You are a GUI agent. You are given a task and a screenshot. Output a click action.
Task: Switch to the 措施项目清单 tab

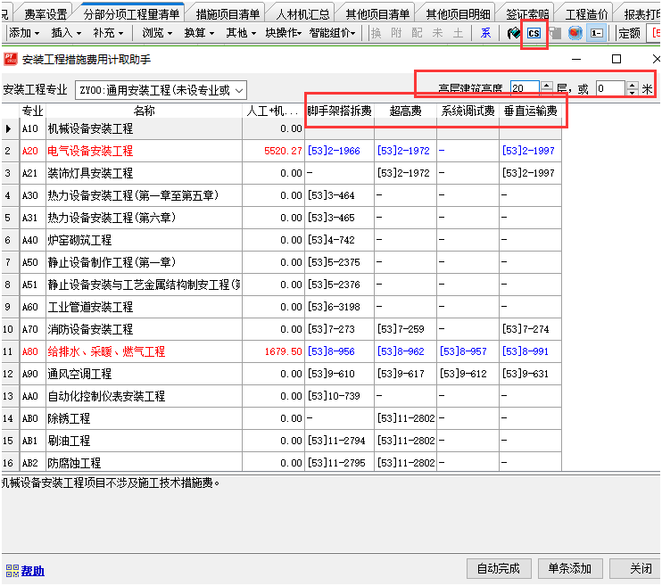click(228, 14)
